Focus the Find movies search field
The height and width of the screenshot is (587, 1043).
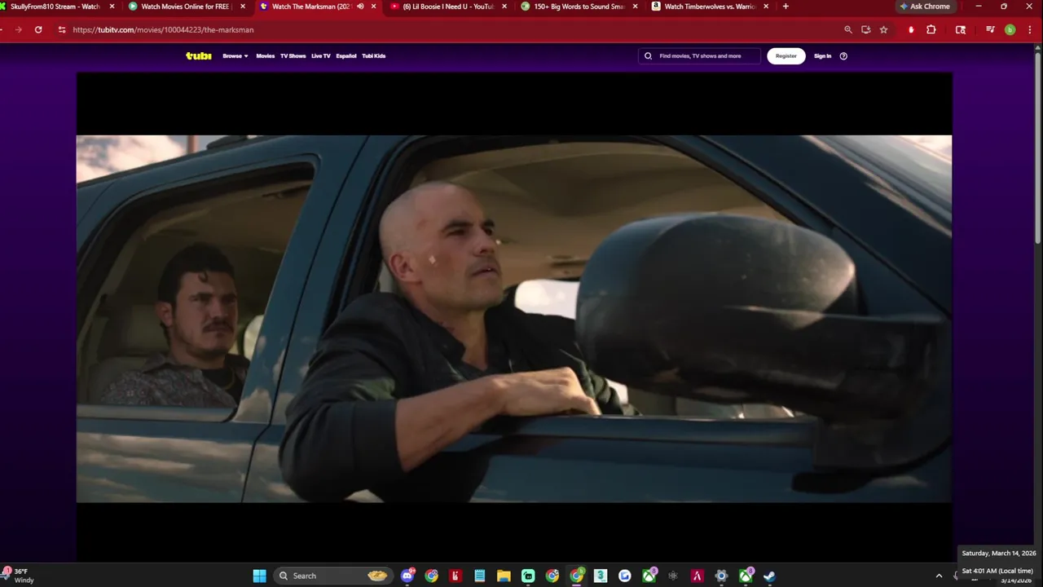pyautogui.click(x=699, y=56)
